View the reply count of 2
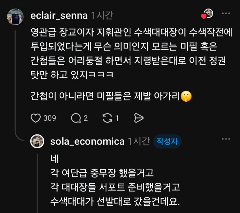The image size is (240, 213). click(86, 118)
